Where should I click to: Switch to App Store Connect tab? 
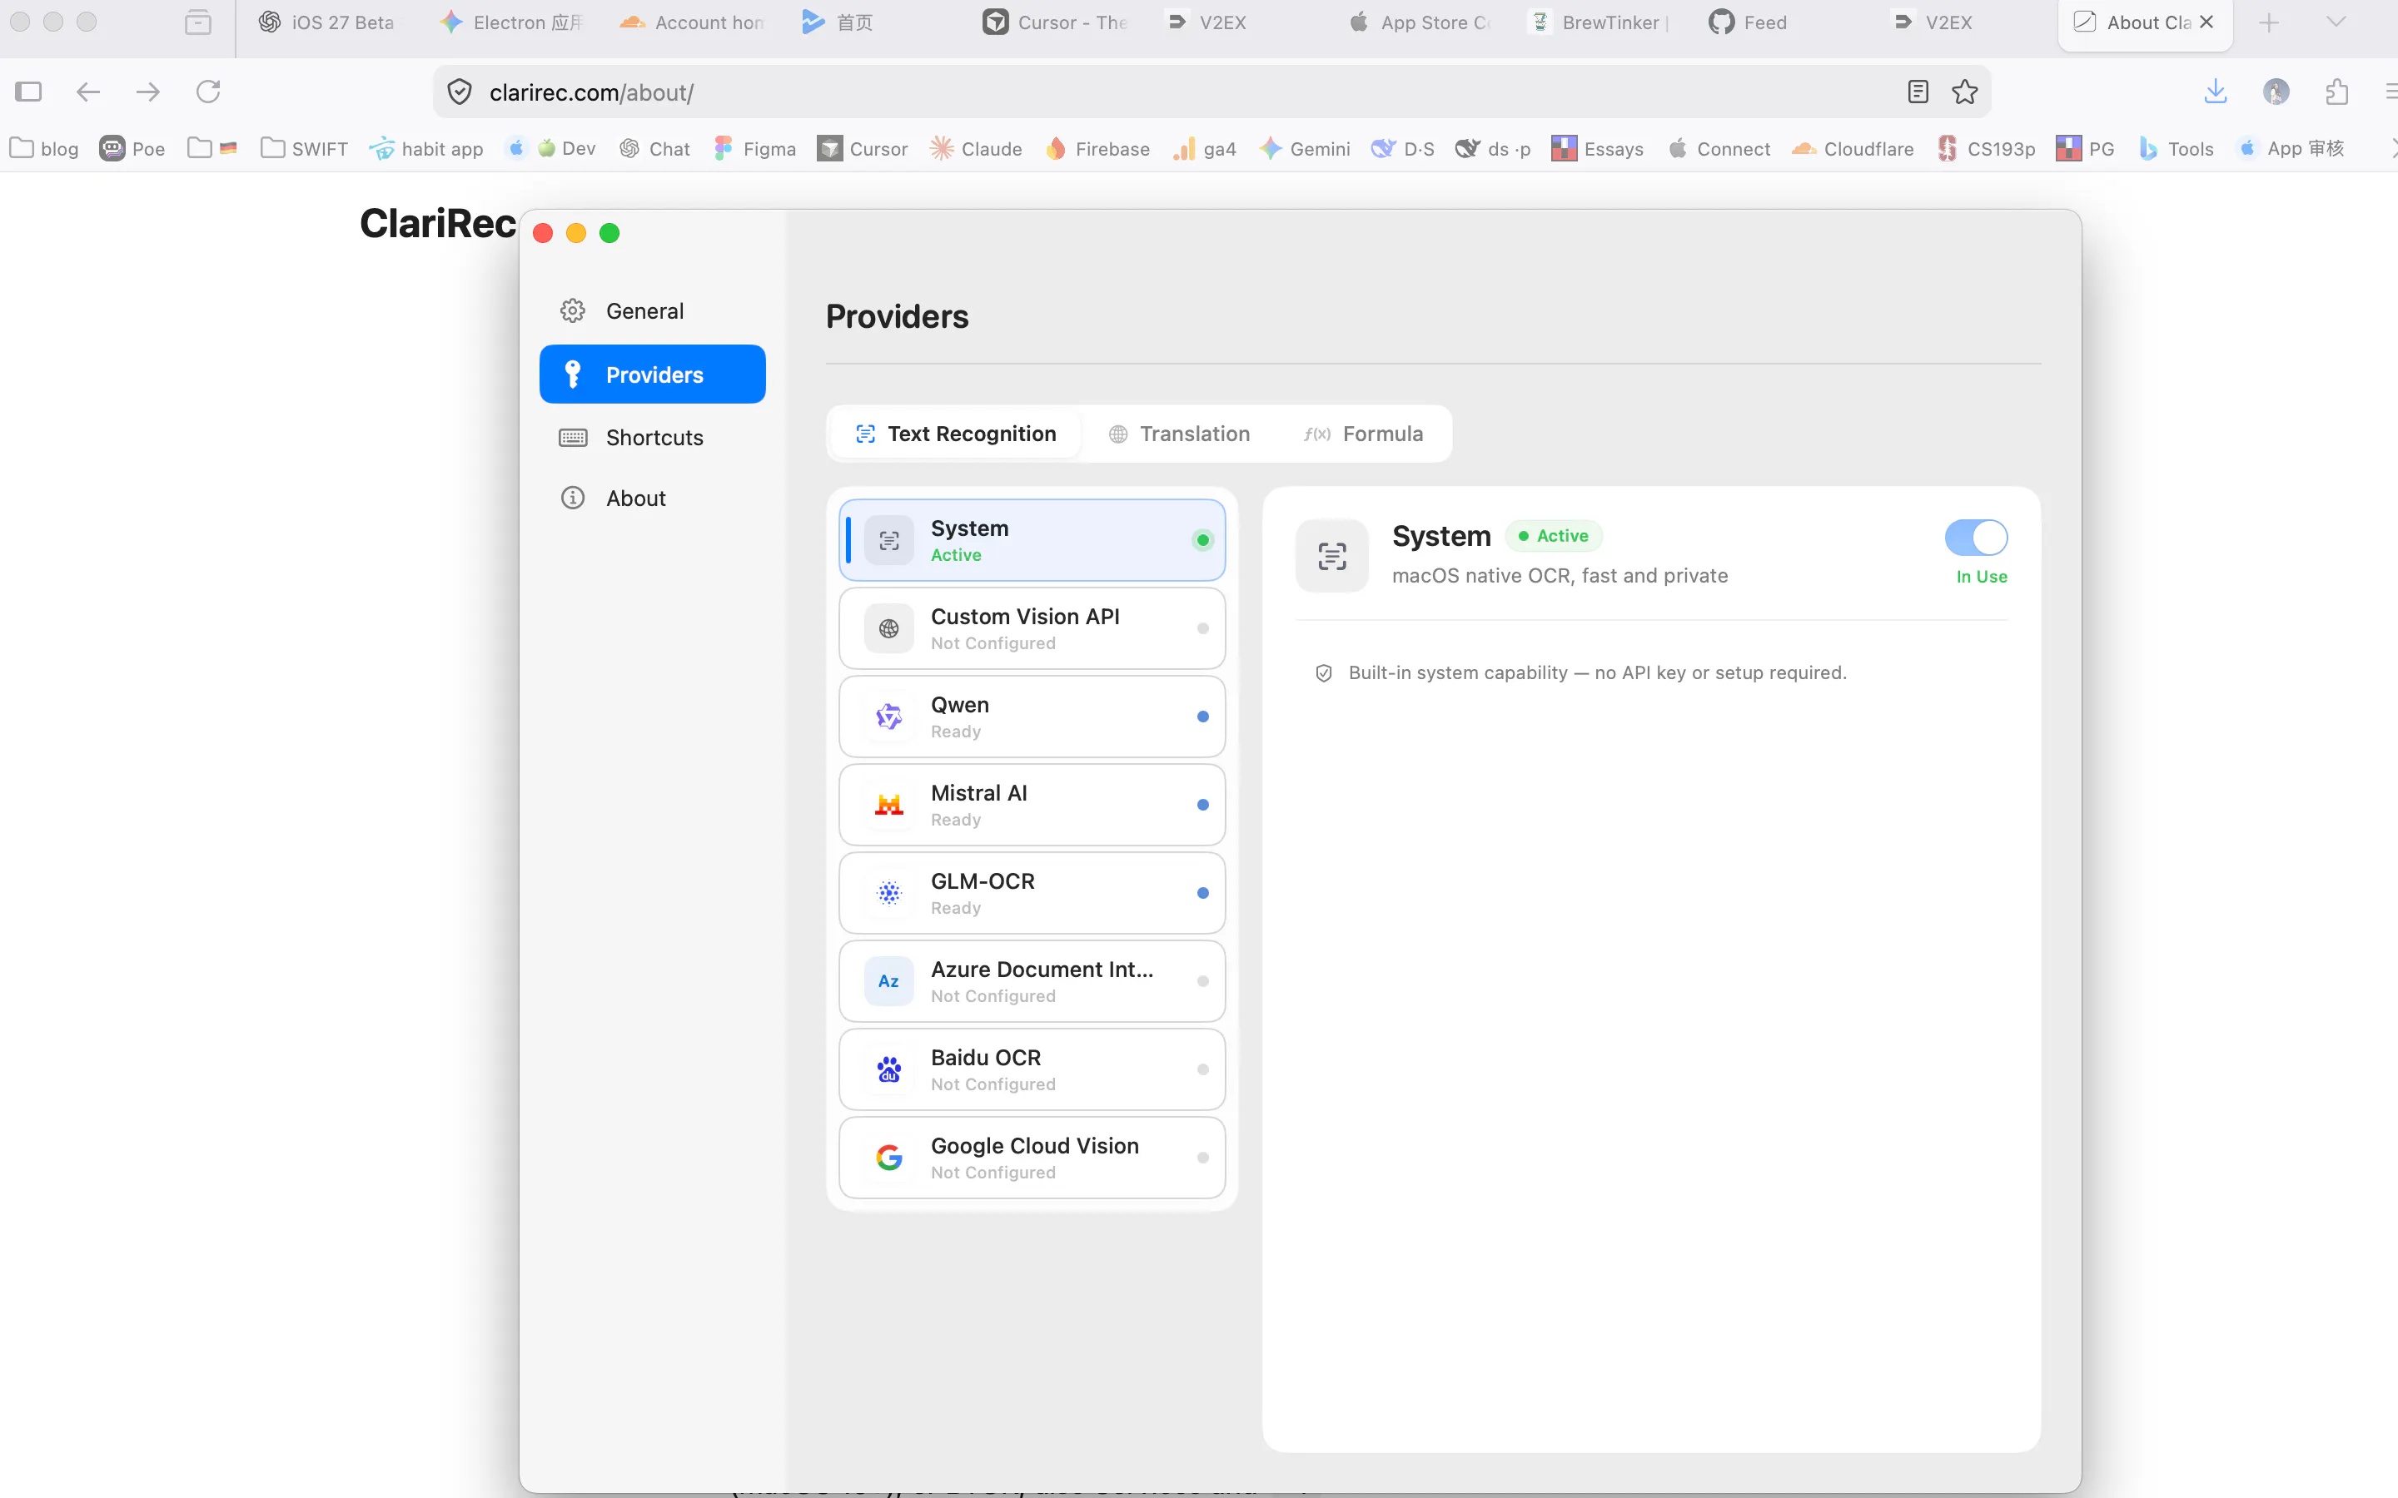click(x=1419, y=22)
